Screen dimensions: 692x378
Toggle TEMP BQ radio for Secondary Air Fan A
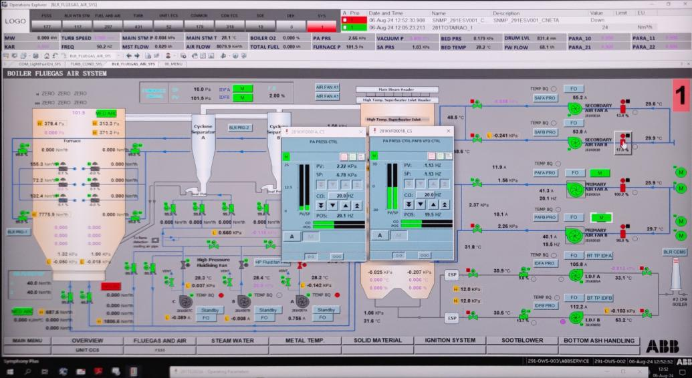[554, 88]
